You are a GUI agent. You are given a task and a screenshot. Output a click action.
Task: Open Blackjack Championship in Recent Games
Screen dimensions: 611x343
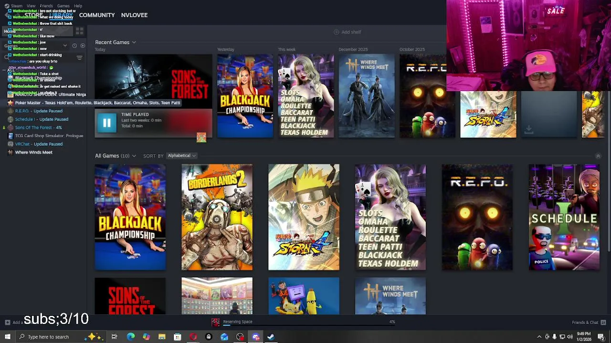pos(245,96)
